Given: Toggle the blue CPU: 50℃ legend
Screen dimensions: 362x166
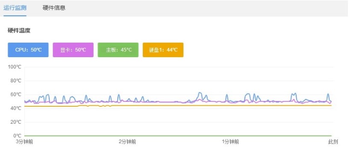Looking at the screenshot, I should (28, 50).
